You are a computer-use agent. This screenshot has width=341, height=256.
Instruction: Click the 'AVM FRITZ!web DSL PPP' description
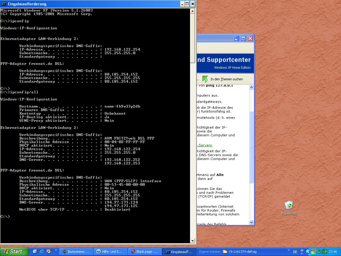(x=129, y=138)
